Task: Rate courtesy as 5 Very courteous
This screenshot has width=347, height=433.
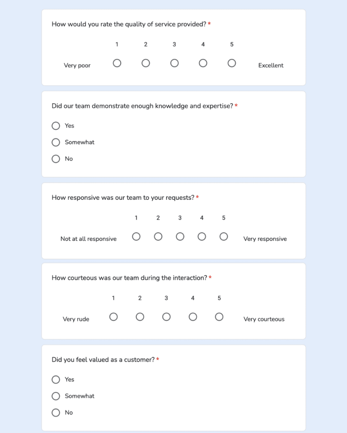Action: (x=219, y=317)
